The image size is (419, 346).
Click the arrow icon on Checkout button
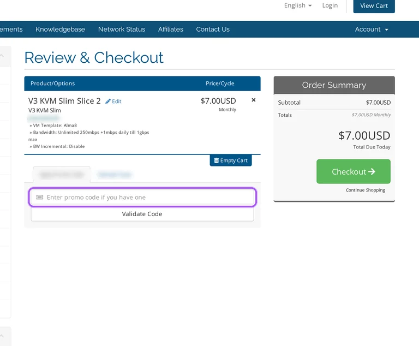(372, 171)
